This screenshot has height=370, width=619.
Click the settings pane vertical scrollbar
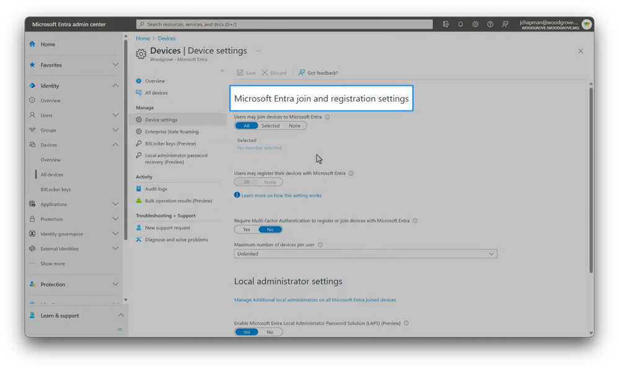591,180
